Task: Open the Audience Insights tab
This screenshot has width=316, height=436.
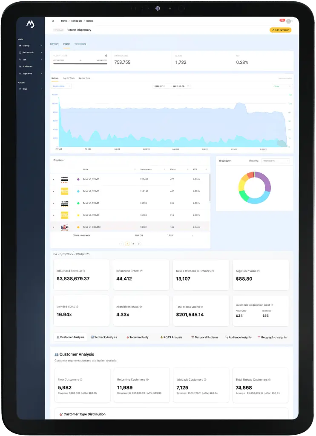Action: 238,337
